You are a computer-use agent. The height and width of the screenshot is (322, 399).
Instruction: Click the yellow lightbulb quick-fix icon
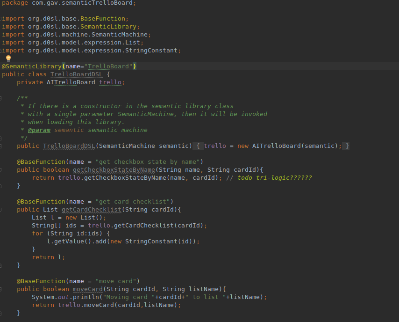click(x=8, y=59)
